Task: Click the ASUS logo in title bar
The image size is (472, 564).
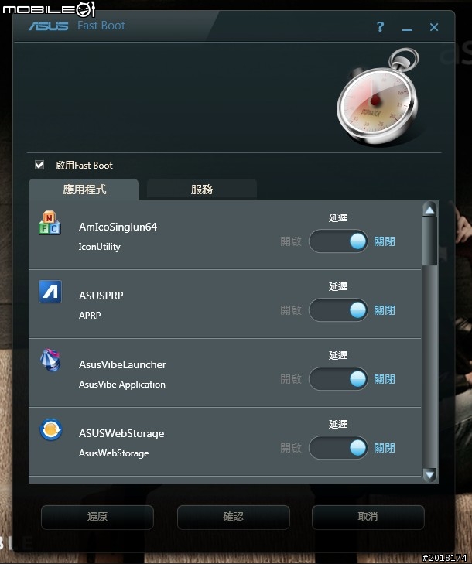Action: (x=49, y=26)
